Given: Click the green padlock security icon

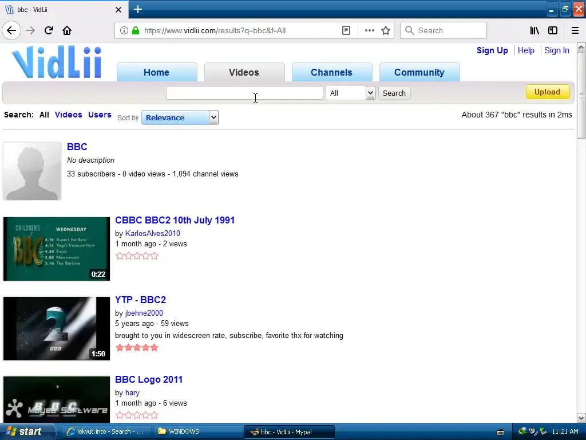Looking at the screenshot, I should [x=136, y=30].
